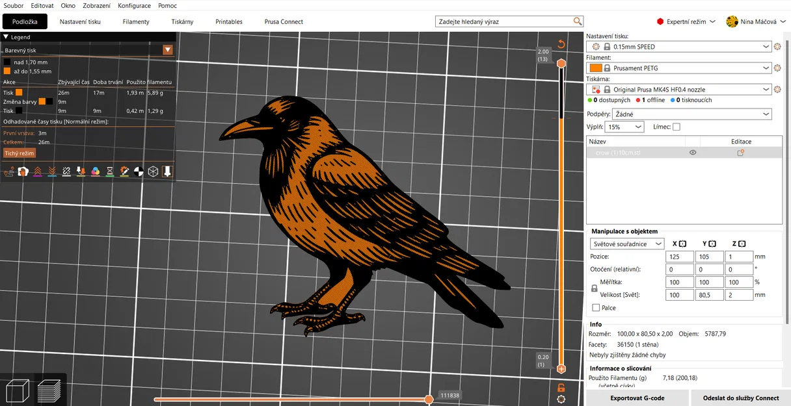Open Barevný tisk view type dropdown
This screenshot has height=406, width=791.
click(168, 50)
